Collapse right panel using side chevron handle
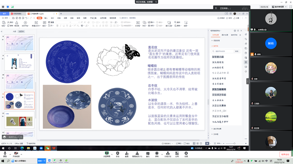The width and height of the screenshot is (293, 164). [x=247, y=81]
